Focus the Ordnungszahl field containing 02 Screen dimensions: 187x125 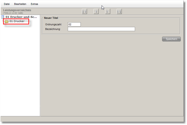[74, 24]
